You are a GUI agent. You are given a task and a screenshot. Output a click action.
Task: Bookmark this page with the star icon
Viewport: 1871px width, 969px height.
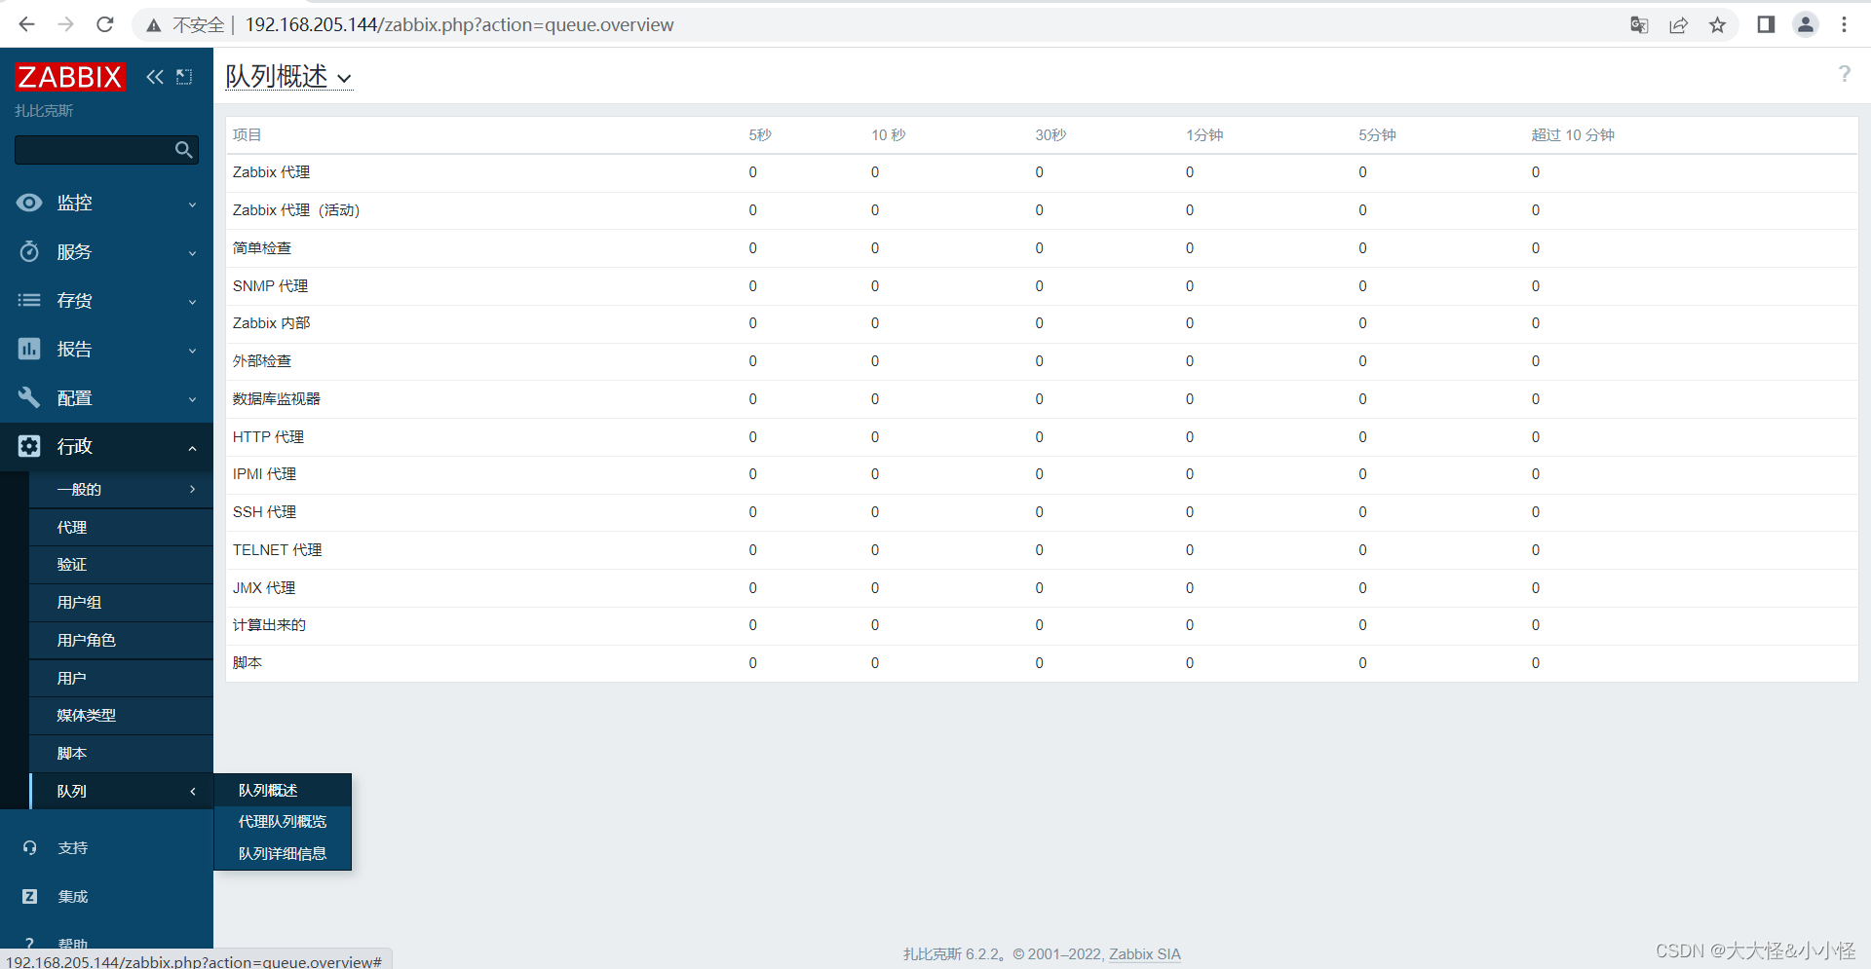click(1717, 25)
